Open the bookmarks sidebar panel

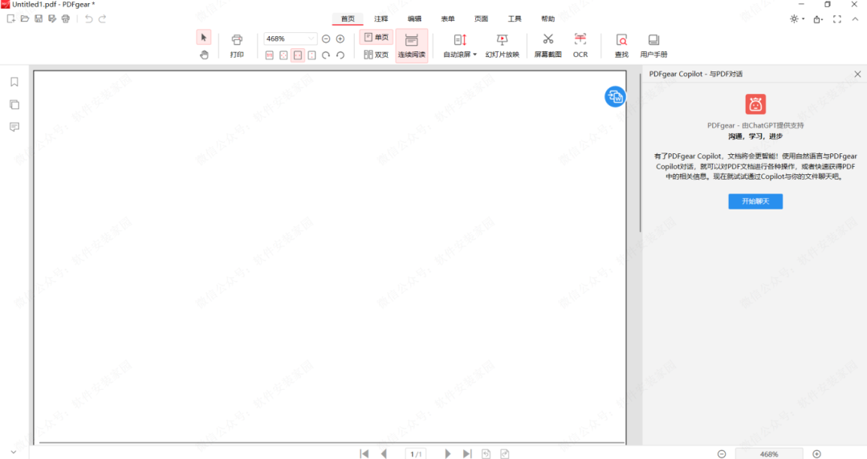click(x=14, y=82)
